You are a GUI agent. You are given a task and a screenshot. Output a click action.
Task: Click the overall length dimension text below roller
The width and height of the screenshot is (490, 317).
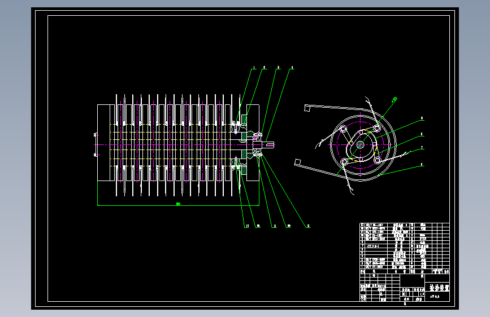(178, 204)
